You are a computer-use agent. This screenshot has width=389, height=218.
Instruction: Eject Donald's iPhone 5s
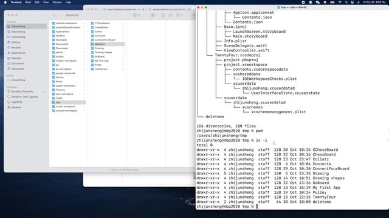click(44, 91)
